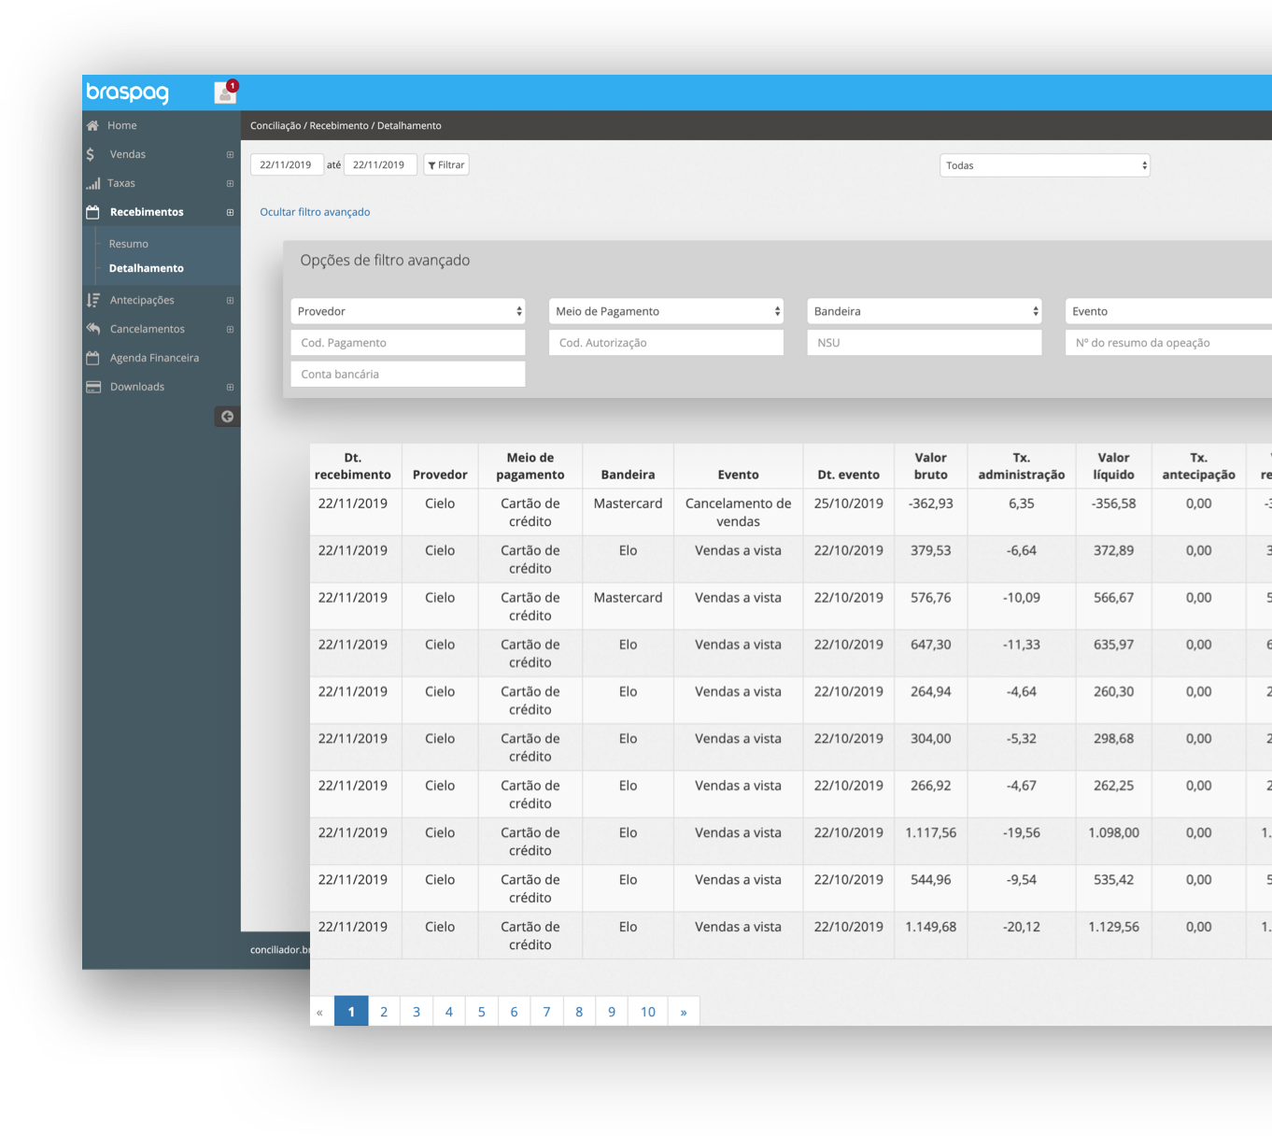Click the braspag logo
Screen dimensions: 1272x1136
tap(128, 92)
